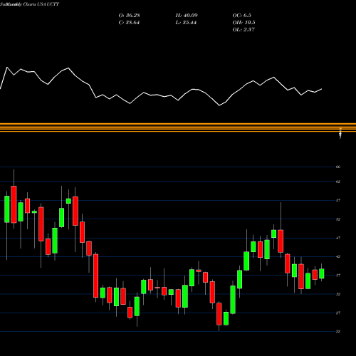
Task: Click the price axis label 66
Action: pos(338,167)
